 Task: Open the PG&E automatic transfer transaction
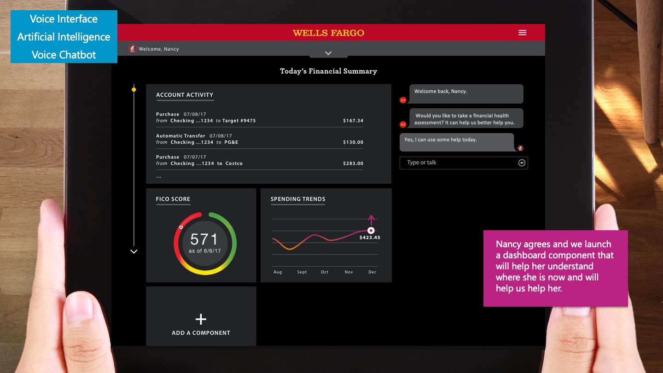260,139
